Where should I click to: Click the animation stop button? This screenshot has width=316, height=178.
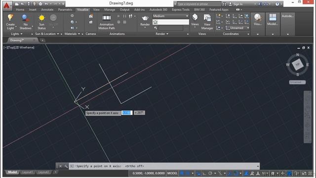[x=124, y=22]
